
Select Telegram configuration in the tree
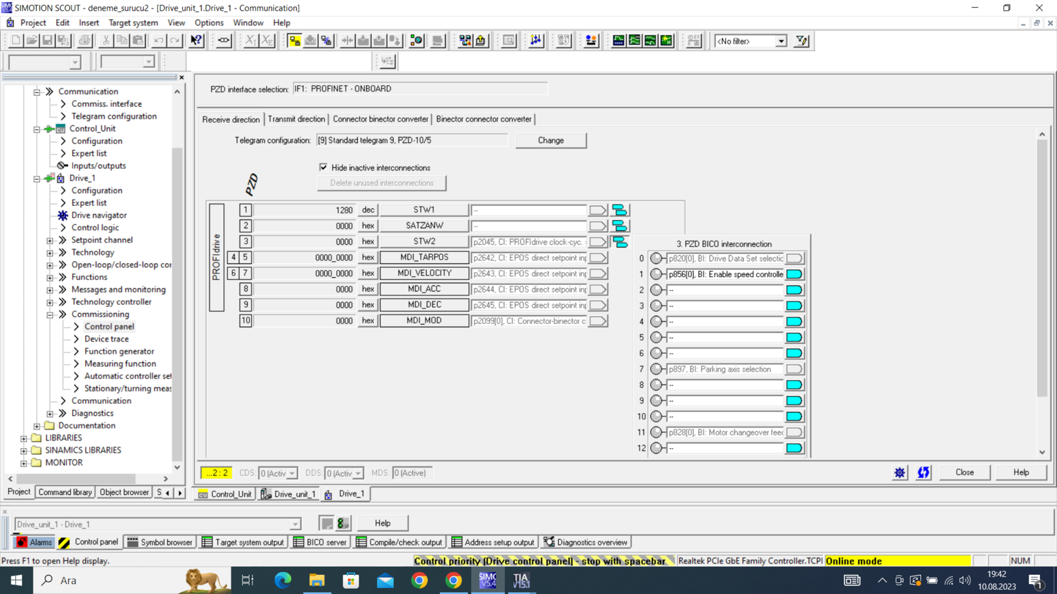[114, 116]
